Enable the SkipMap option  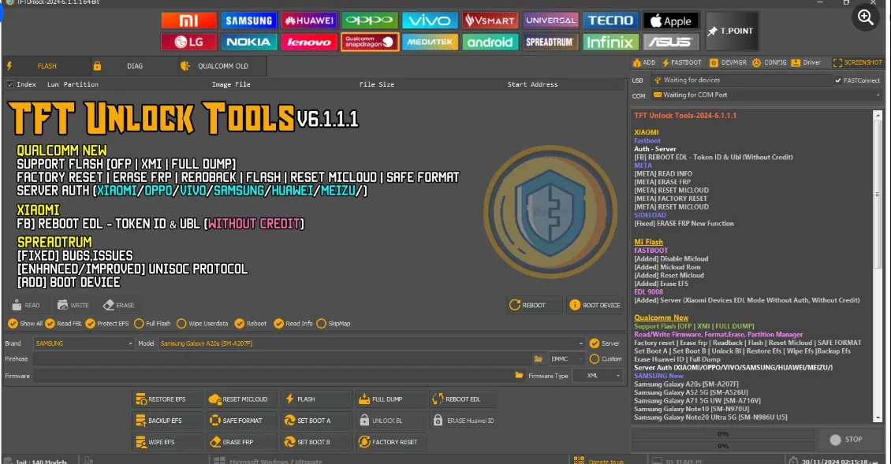[x=334, y=323]
